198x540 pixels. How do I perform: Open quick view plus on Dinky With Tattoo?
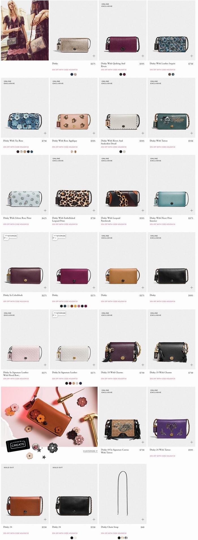[x=191, y=133]
